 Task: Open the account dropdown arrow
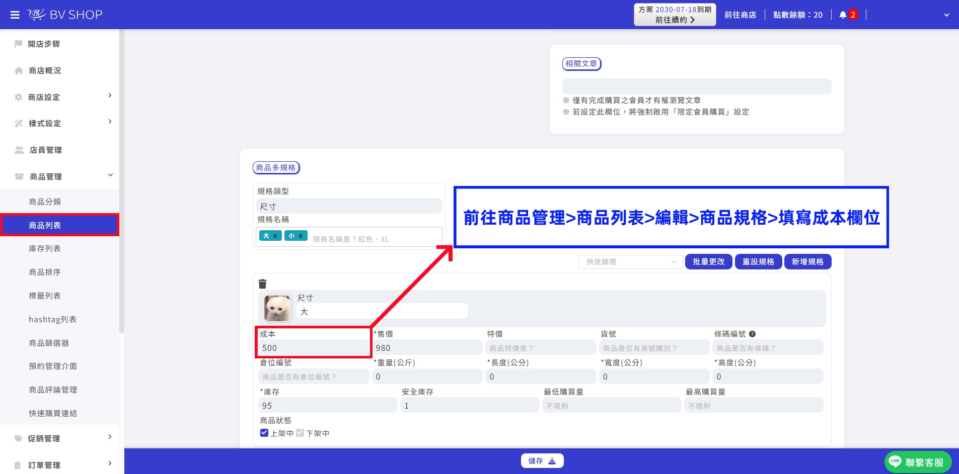(946, 15)
